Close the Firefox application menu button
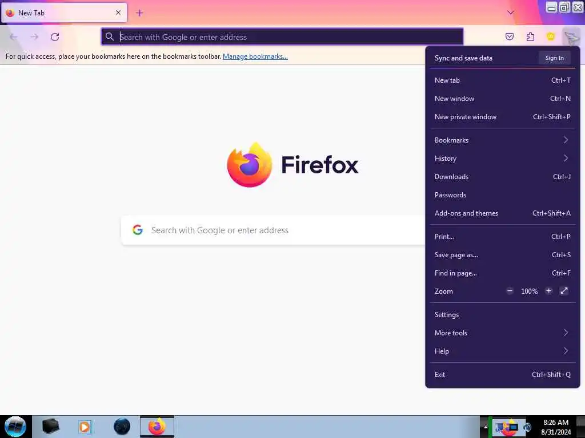This screenshot has width=585, height=438. click(x=571, y=36)
